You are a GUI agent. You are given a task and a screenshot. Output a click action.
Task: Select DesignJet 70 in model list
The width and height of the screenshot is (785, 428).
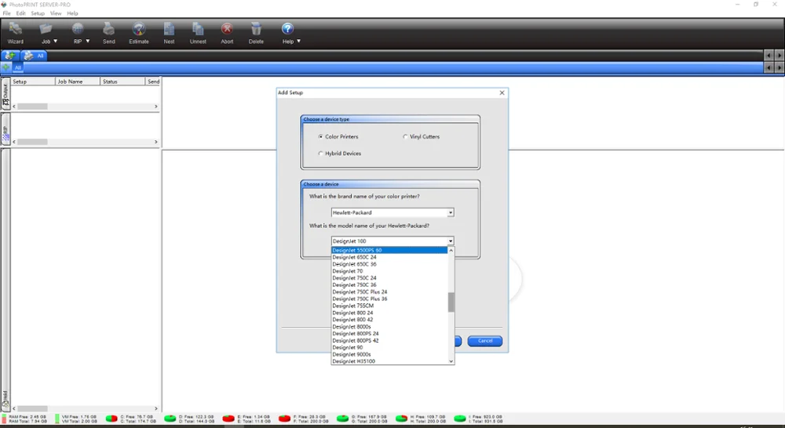[x=389, y=271]
